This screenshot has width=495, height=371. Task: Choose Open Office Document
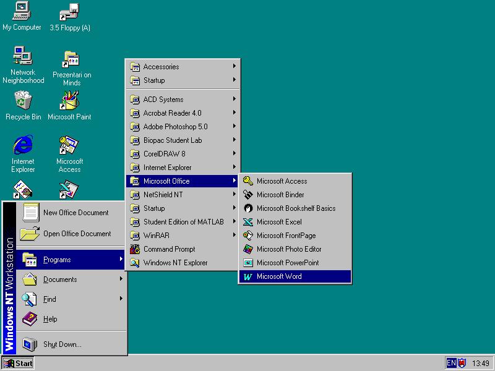click(x=71, y=234)
